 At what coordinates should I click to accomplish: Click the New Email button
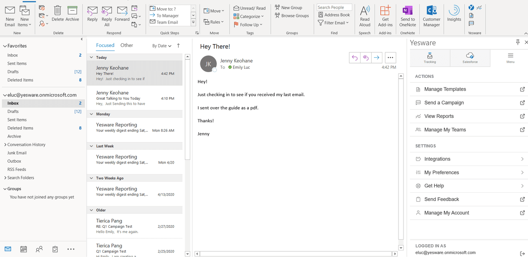(x=10, y=16)
